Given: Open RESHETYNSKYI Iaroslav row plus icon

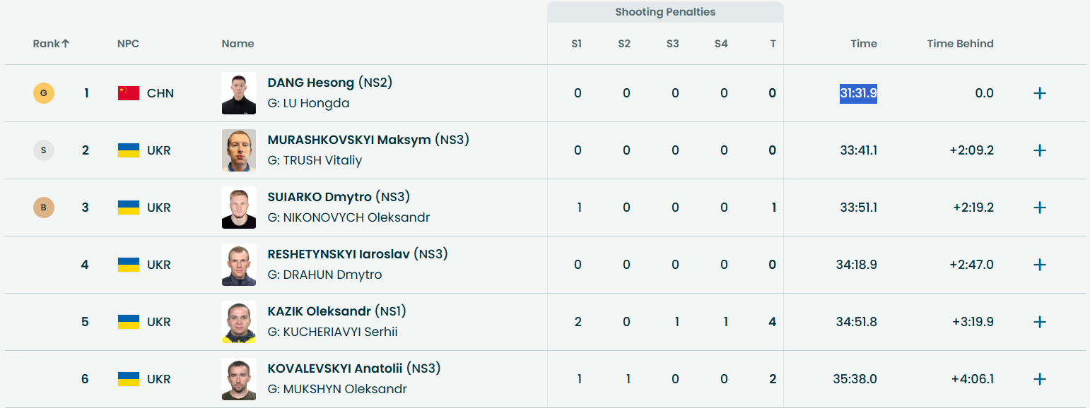Looking at the screenshot, I should 1039,265.
